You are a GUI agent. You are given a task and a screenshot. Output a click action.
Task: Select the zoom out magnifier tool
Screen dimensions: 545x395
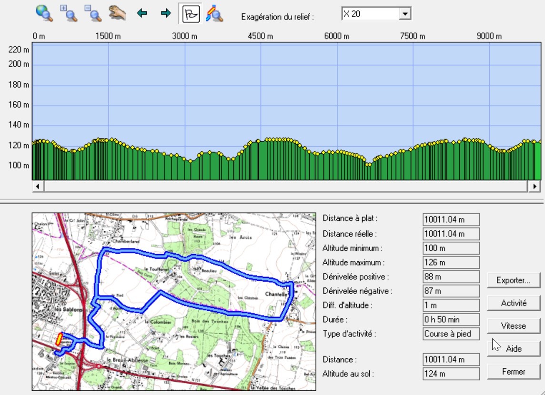(x=93, y=13)
